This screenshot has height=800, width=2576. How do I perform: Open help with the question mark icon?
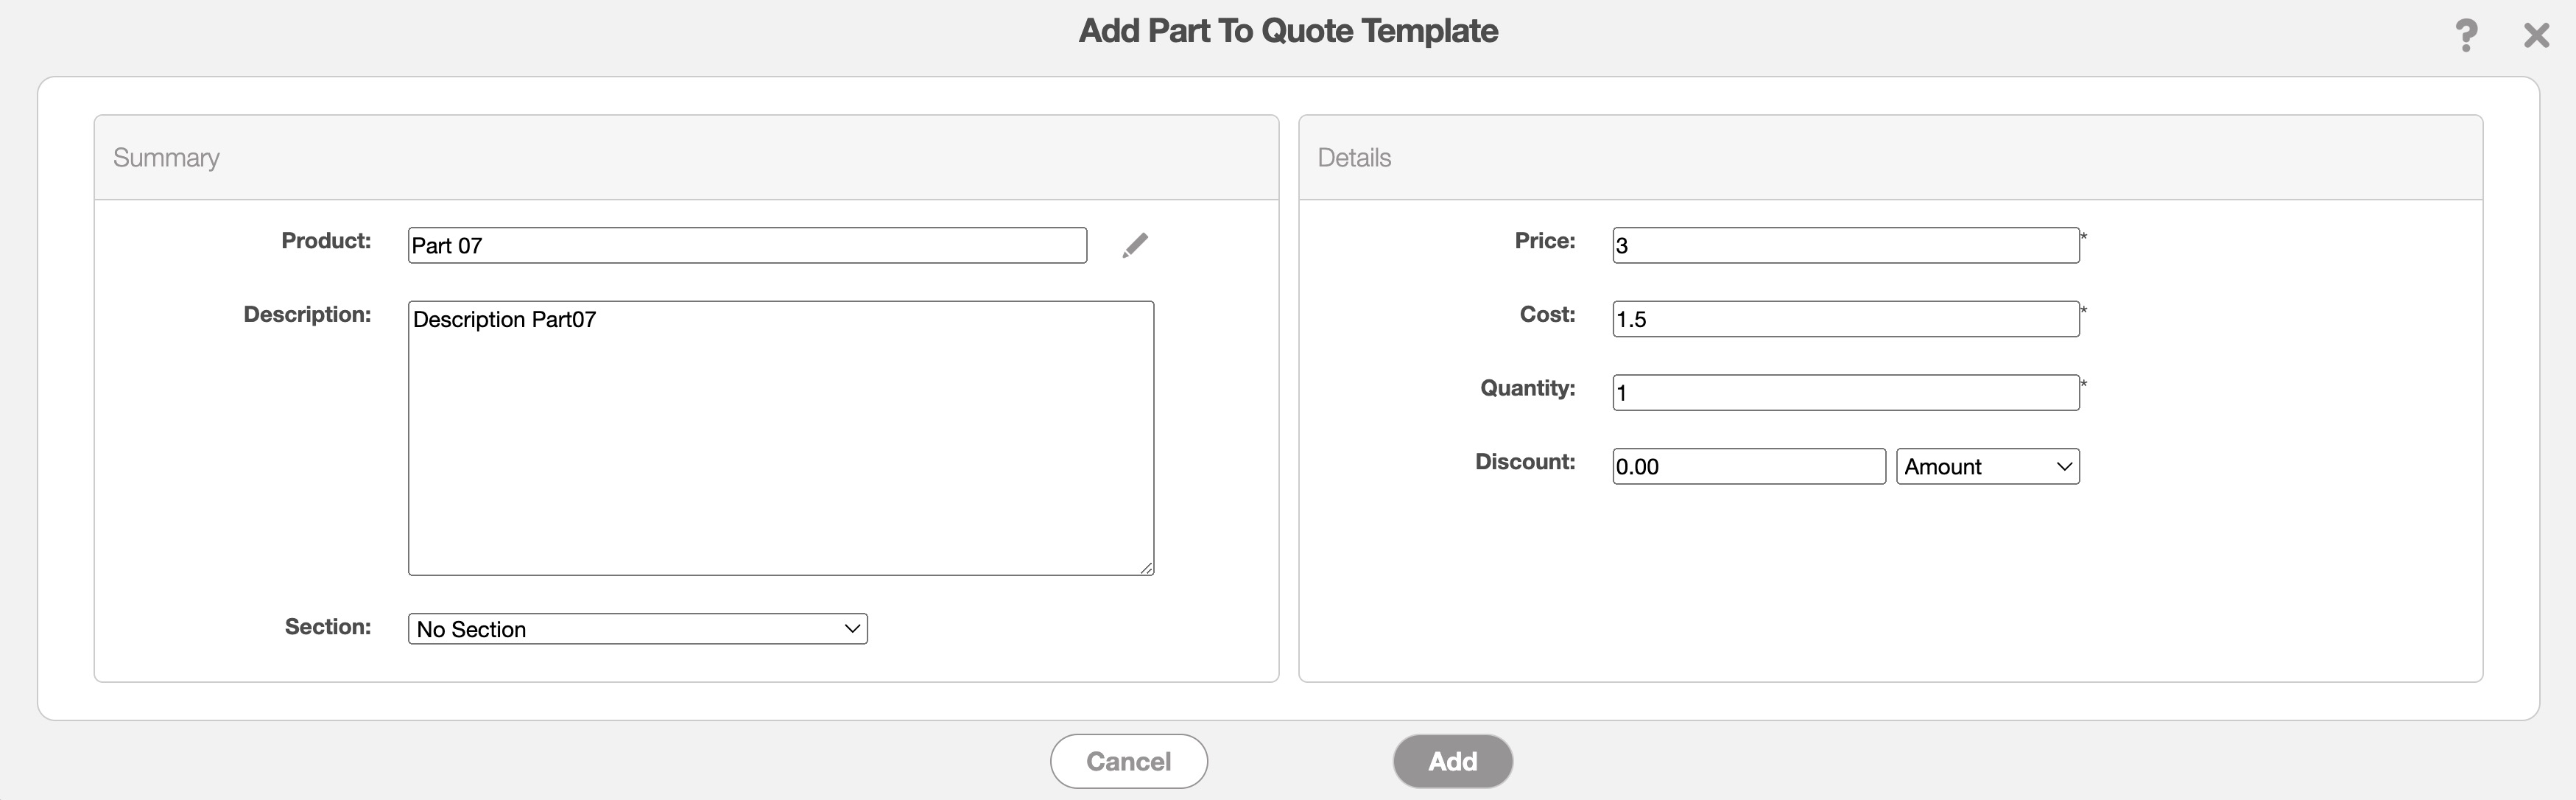click(2466, 36)
